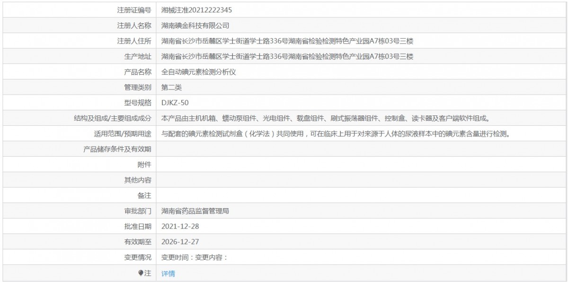The width and height of the screenshot is (568, 282).
Task: Click the company name 湖南碘金科技有限公司
Action: coord(195,25)
